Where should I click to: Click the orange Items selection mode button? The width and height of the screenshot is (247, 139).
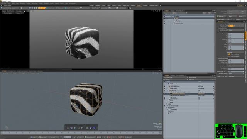coord(42,8)
